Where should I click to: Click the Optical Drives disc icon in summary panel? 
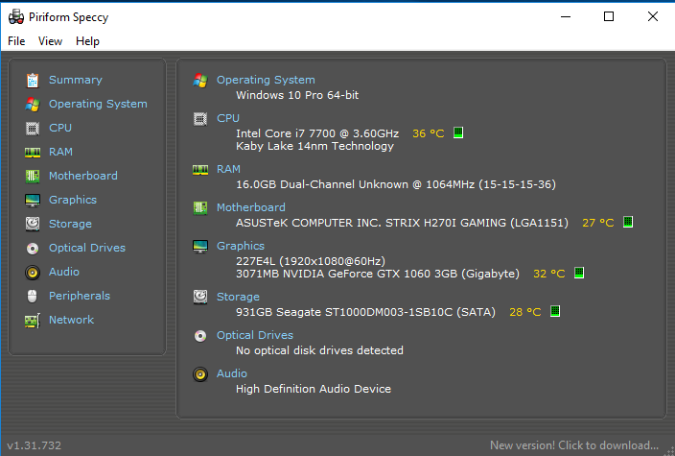tap(200, 336)
